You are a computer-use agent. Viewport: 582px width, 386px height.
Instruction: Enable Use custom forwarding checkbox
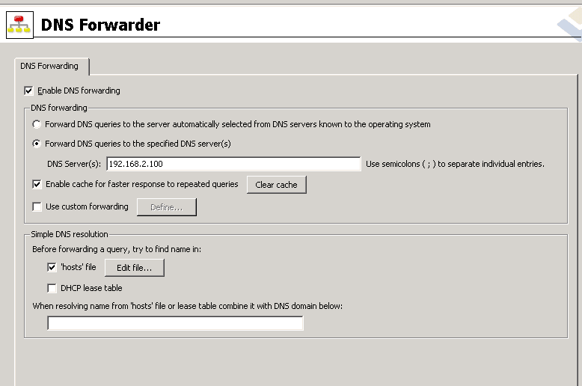click(37, 206)
